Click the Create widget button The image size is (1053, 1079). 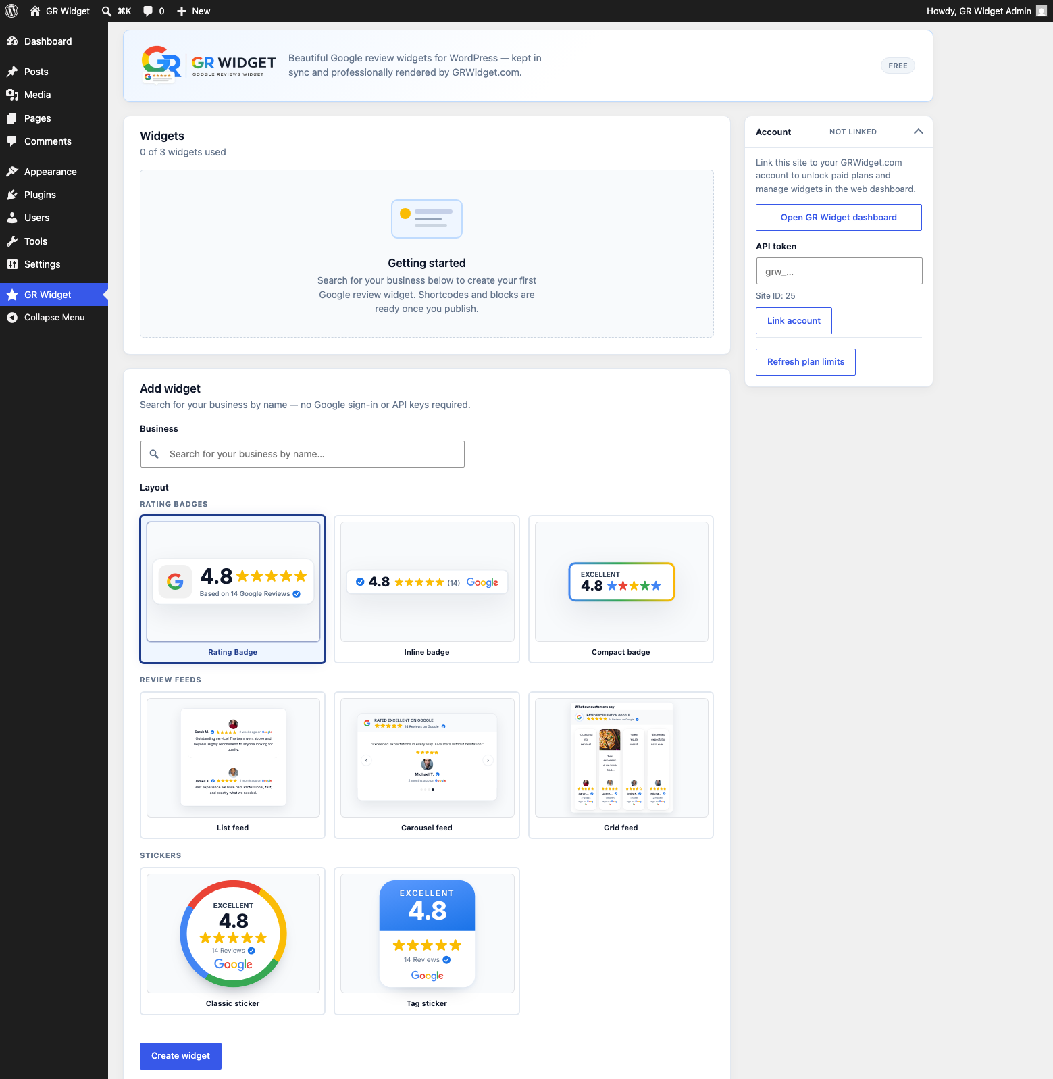coord(180,1056)
